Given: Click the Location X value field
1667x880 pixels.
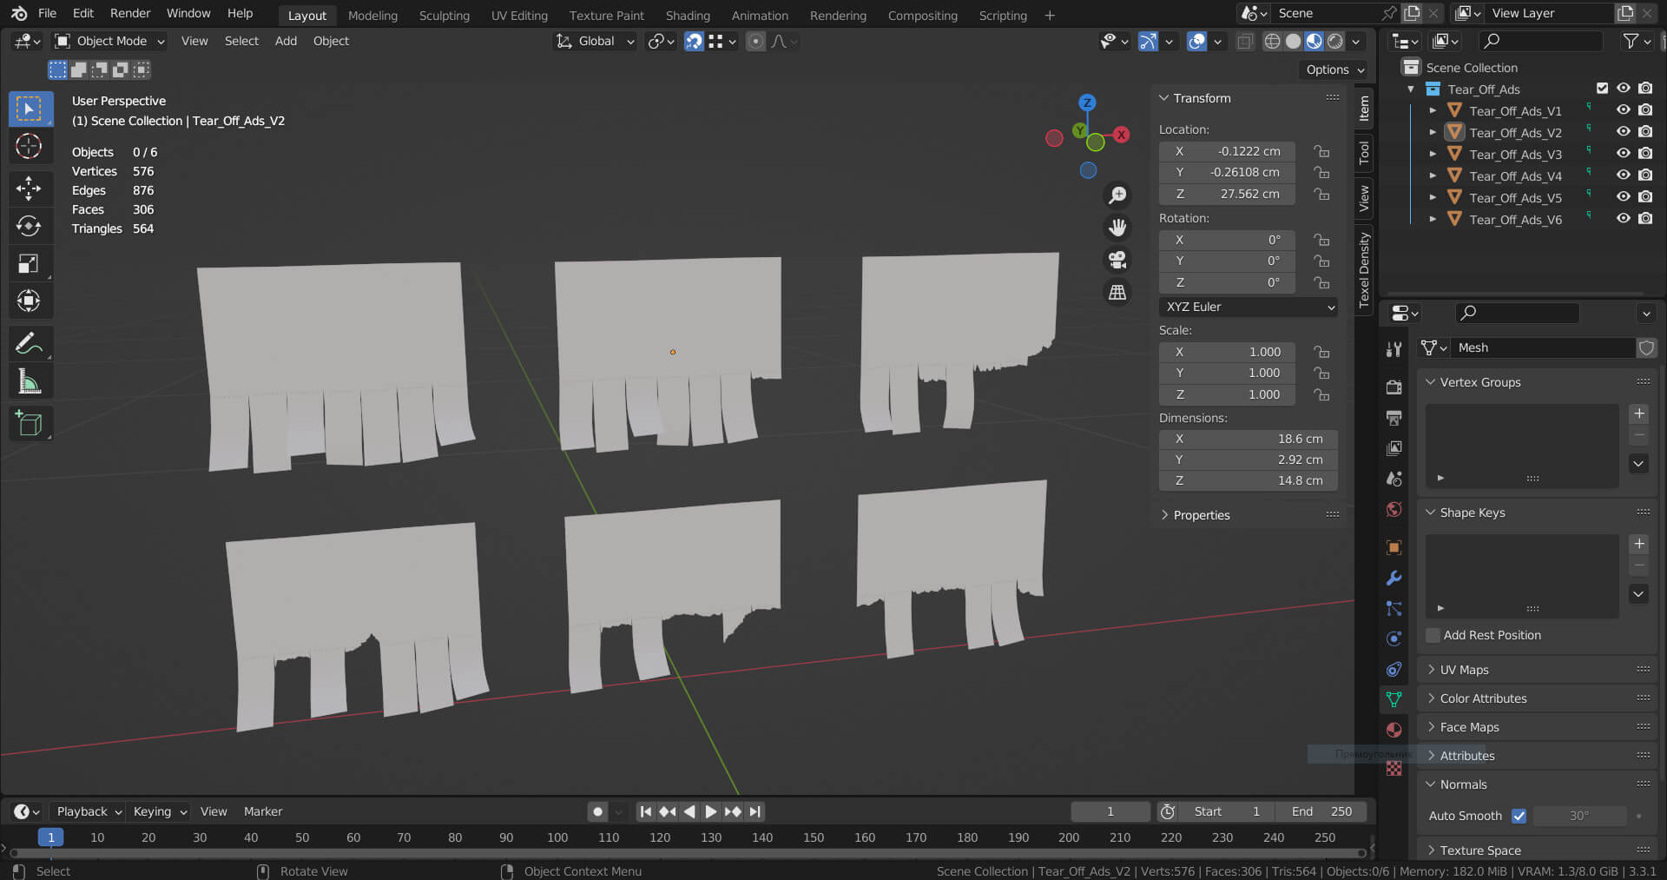Looking at the screenshot, I should click(1228, 151).
